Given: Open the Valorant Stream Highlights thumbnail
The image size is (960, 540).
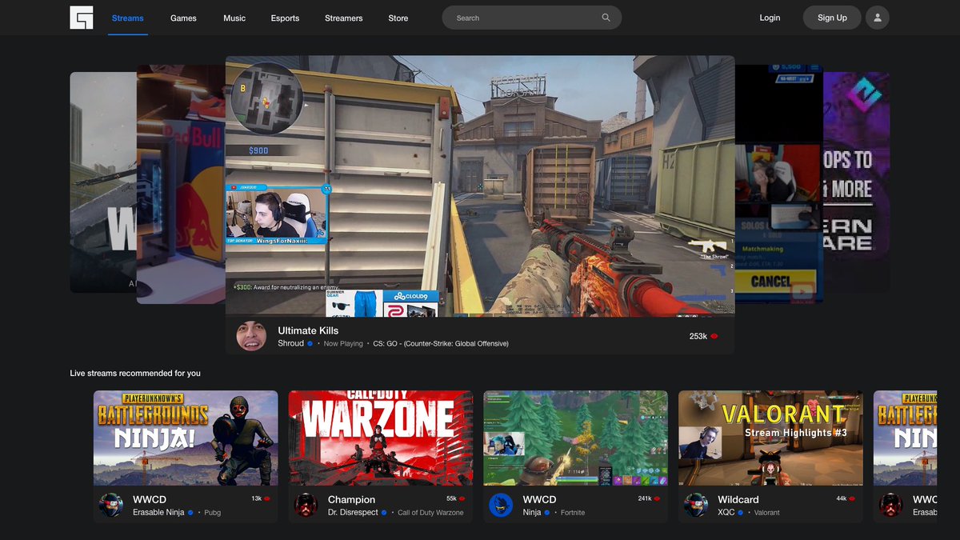Looking at the screenshot, I should pos(770,438).
